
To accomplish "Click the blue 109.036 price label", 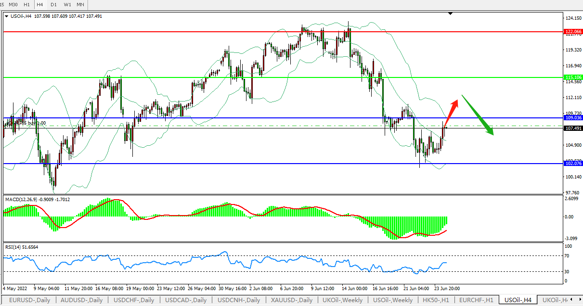I will pyautogui.click(x=573, y=117).
